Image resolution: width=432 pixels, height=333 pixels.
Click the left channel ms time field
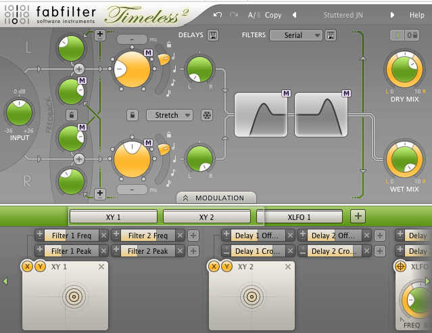[132, 39]
